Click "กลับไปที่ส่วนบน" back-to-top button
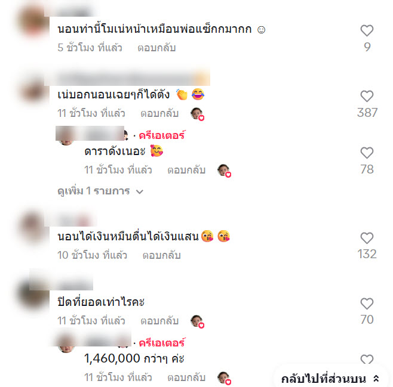This screenshot has height=387, width=393. click(x=330, y=379)
